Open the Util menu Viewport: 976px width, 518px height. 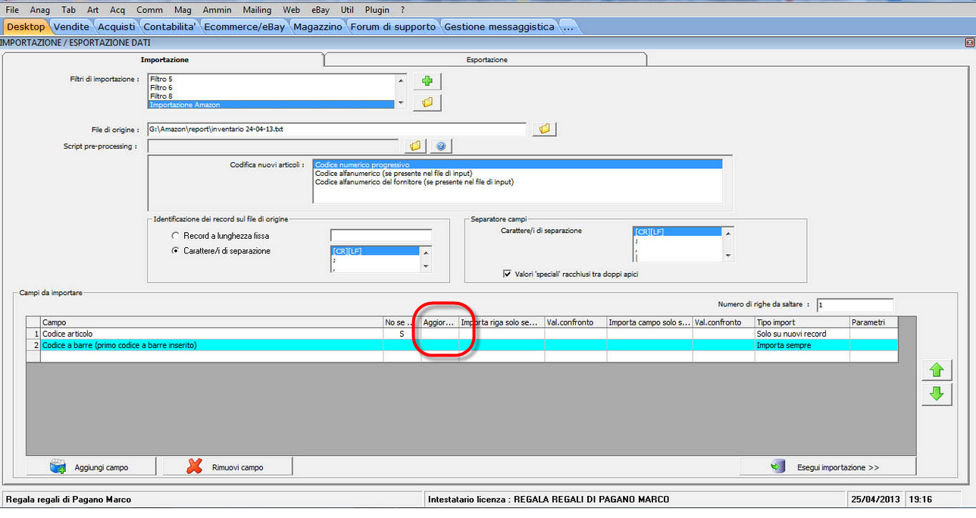coord(347,10)
